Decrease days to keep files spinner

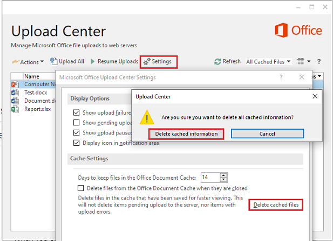[x=223, y=180]
